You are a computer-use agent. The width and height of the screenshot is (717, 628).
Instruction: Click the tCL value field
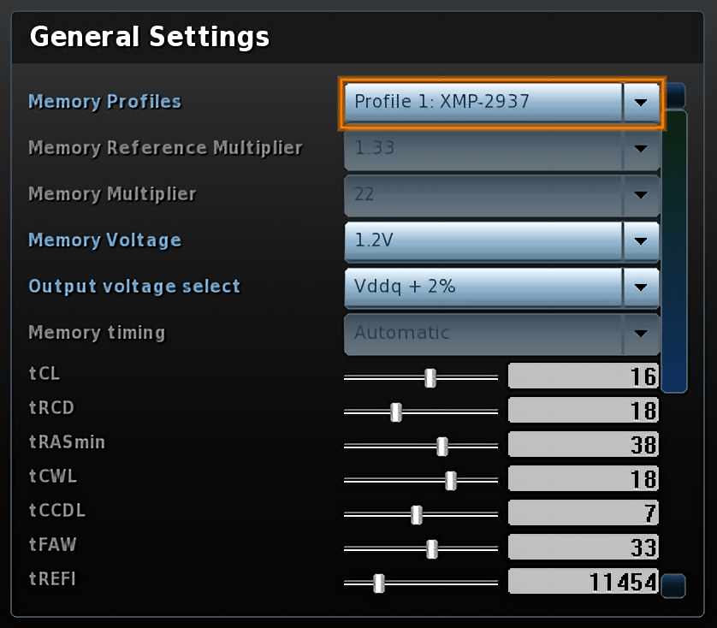583,376
